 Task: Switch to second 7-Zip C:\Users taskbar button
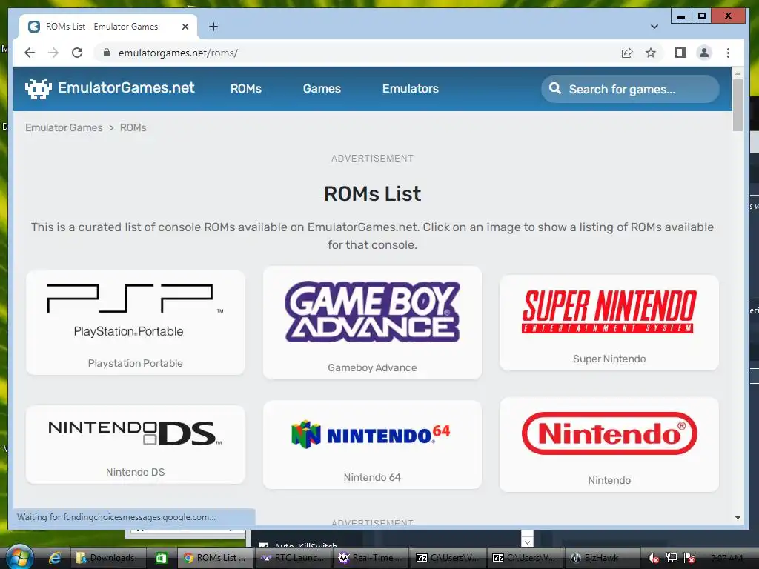(x=525, y=558)
